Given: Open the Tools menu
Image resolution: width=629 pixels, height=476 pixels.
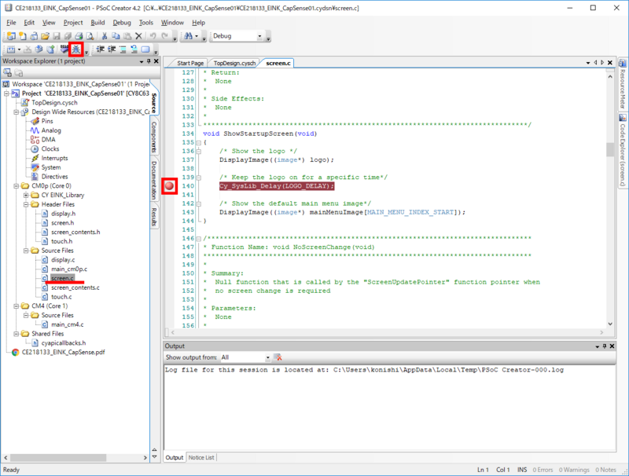Looking at the screenshot, I should (146, 23).
